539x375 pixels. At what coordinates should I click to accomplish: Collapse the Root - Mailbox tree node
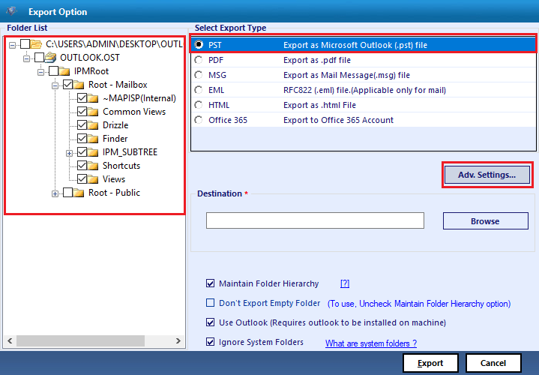pos(55,85)
